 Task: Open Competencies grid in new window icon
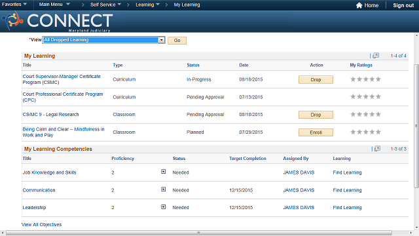tap(377, 149)
